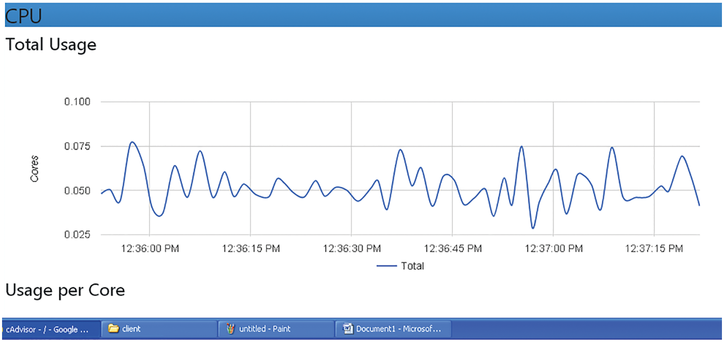Click the Paint icon in the taskbar
724x344 pixels.
(230, 329)
